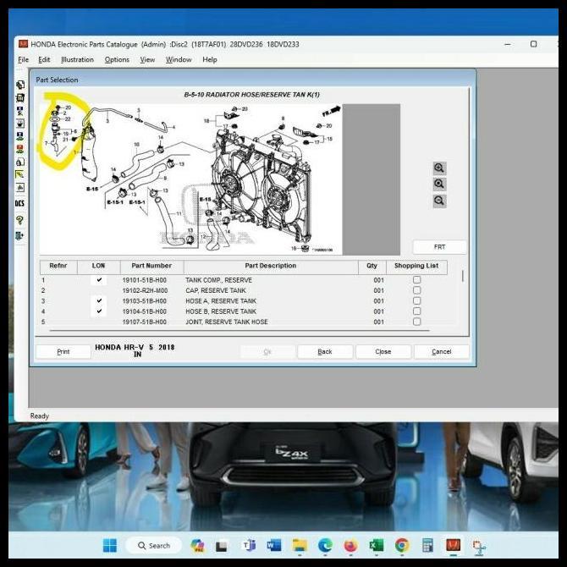
Task: Check shopping list box for TANK COMP., RESERVE
Action: coord(416,280)
